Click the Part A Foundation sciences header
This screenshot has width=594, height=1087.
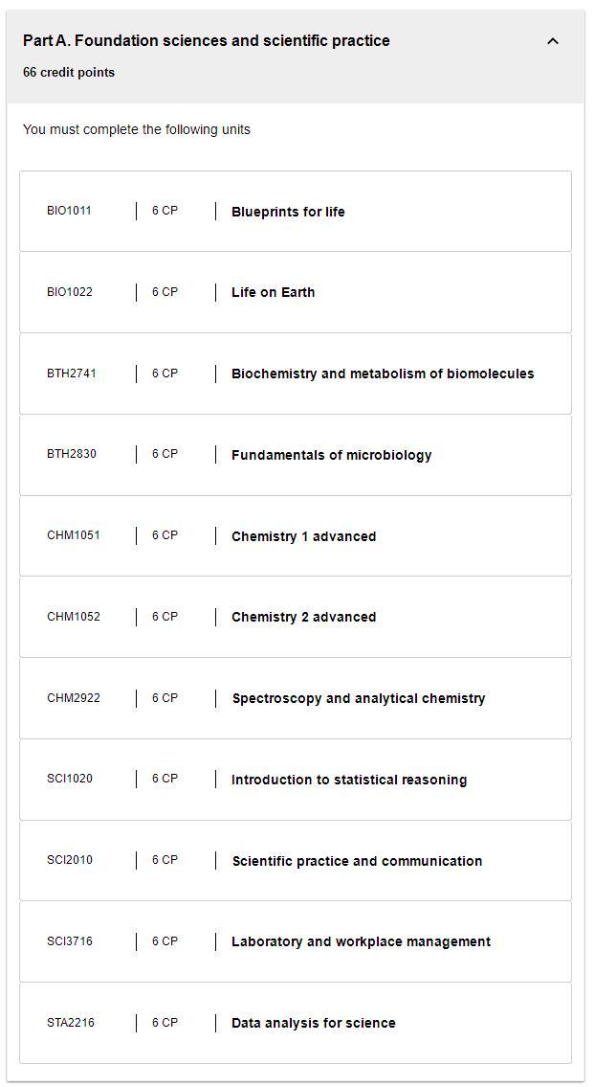click(207, 41)
